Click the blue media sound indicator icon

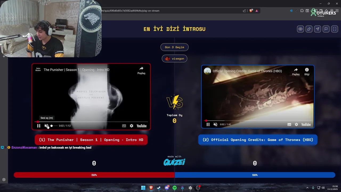tap(291, 11)
